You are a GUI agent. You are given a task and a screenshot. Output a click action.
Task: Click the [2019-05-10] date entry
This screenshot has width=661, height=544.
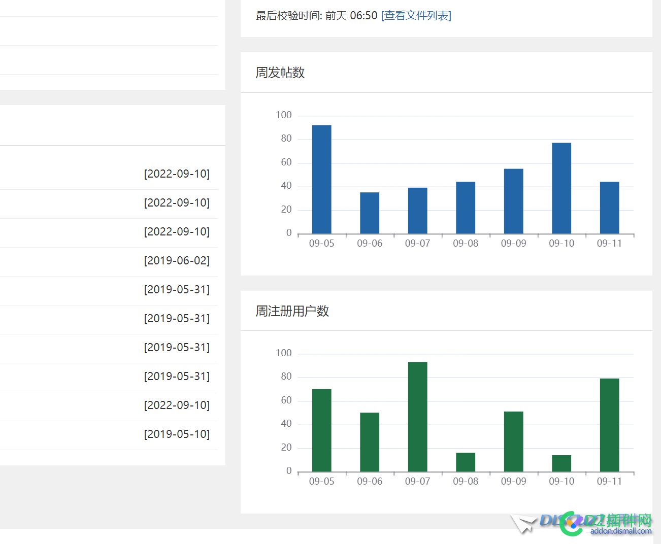click(x=177, y=434)
